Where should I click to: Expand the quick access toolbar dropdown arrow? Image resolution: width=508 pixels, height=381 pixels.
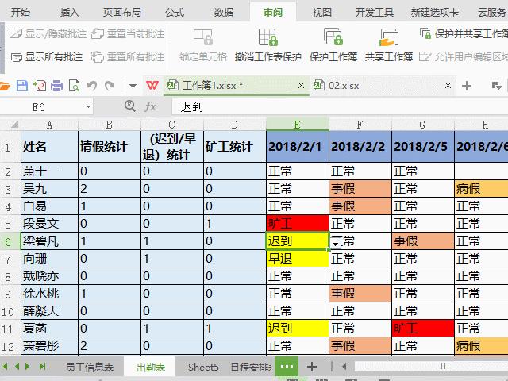click(133, 86)
